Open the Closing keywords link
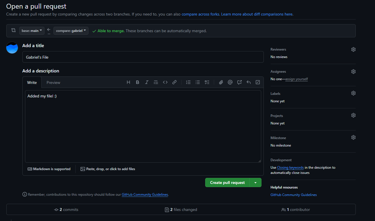The image size is (375, 221). [x=290, y=168]
